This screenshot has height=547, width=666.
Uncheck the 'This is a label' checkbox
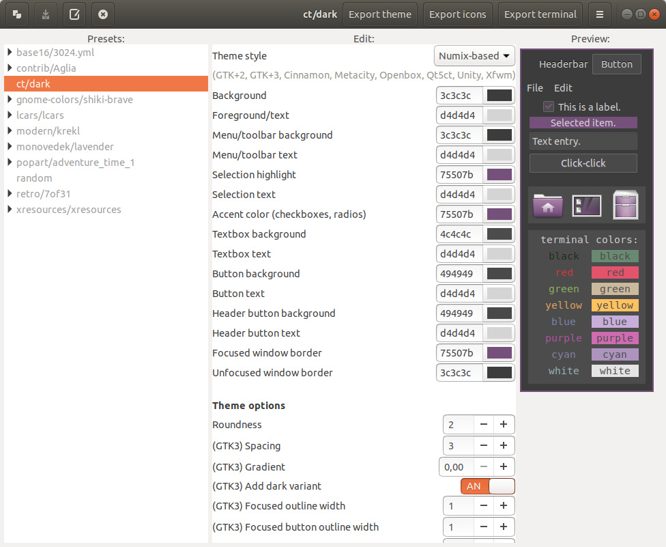tap(548, 107)
